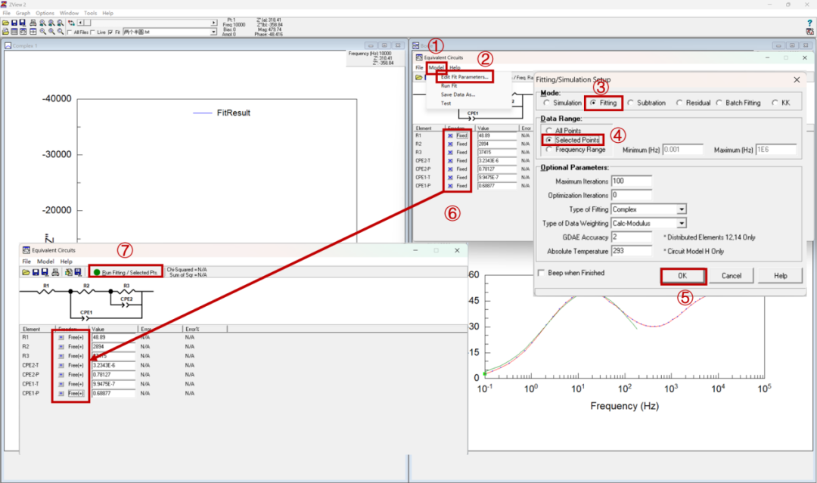Click Absolute Temperature input field
Screen dimensions: 817x483
631,251
